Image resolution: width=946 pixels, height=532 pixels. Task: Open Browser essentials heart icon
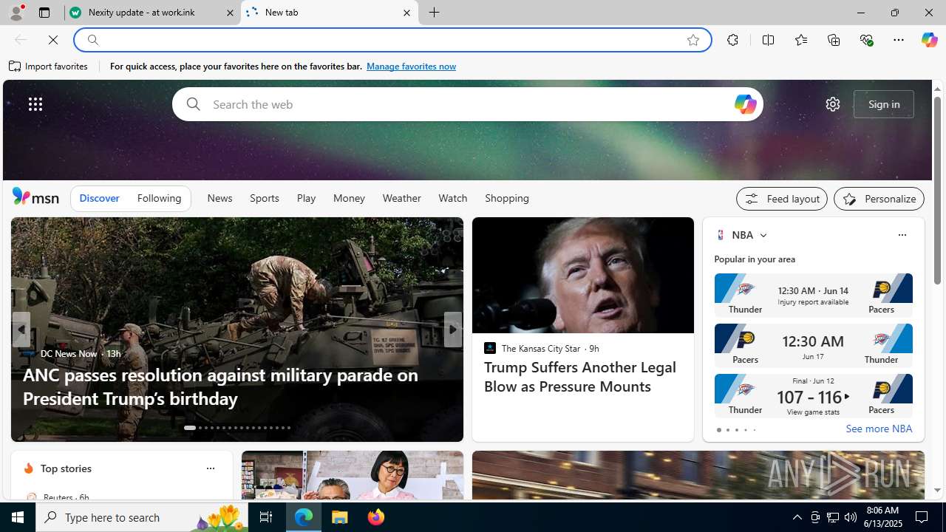click(x=866, y=40)
